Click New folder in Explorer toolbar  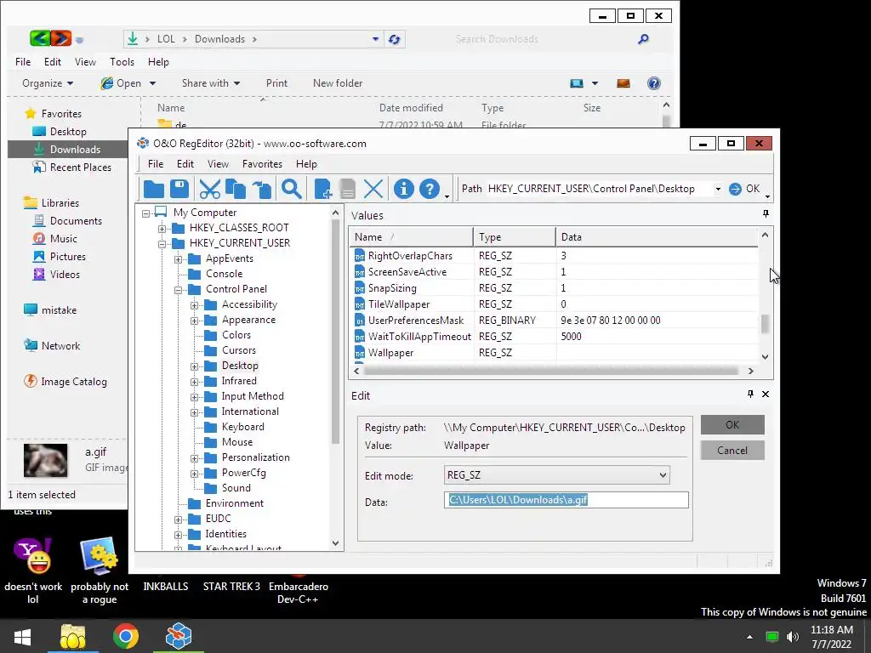pyautogui.click(x=338, y=83)
